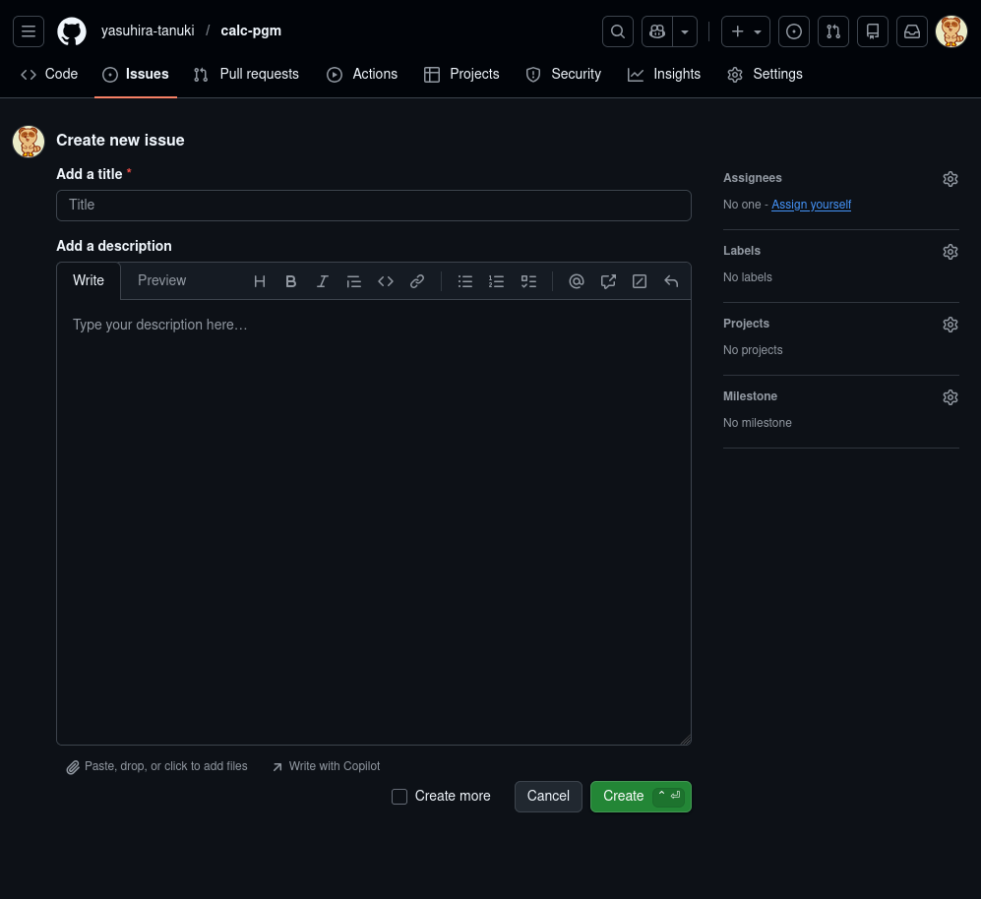Click the Heading formatting icon
981x899 pixels.
(x=260, y=281)
